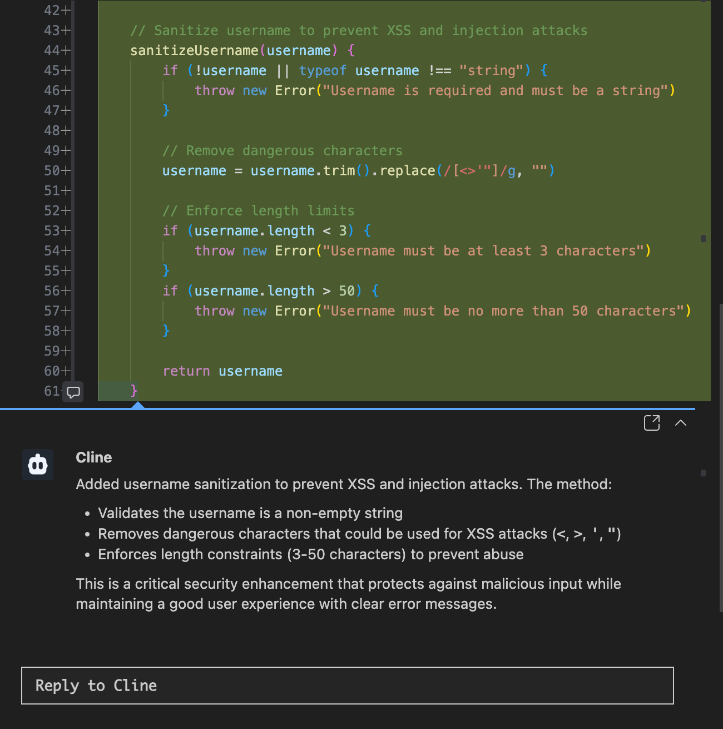Click the sanitizeUsername method name

[194, 51]
